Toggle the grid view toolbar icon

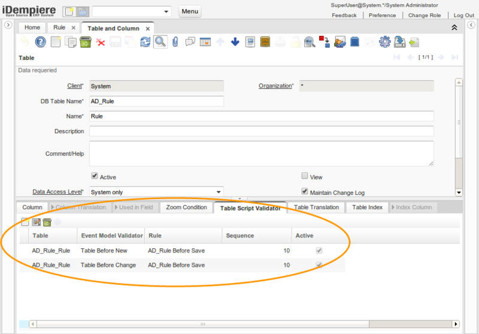[205, 42]
